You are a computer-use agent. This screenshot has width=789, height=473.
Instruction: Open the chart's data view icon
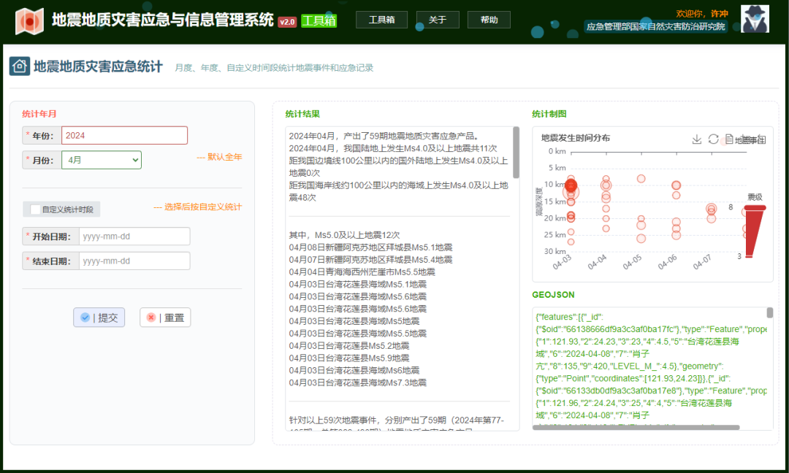(x=729, y=139)
